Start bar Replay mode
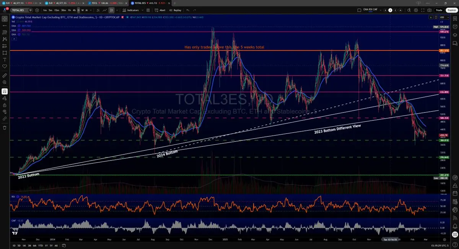The height and width of the screenshot is (249, 459). tap(175, 10)
